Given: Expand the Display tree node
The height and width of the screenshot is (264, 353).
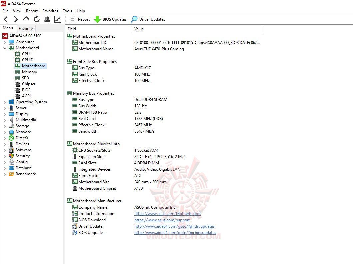Looking at the screenshot, I should pyautogui.click(x=5, y=114).
